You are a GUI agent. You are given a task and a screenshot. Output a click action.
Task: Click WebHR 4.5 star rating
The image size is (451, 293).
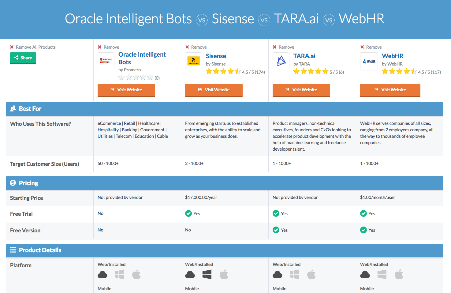coord(399,72)
